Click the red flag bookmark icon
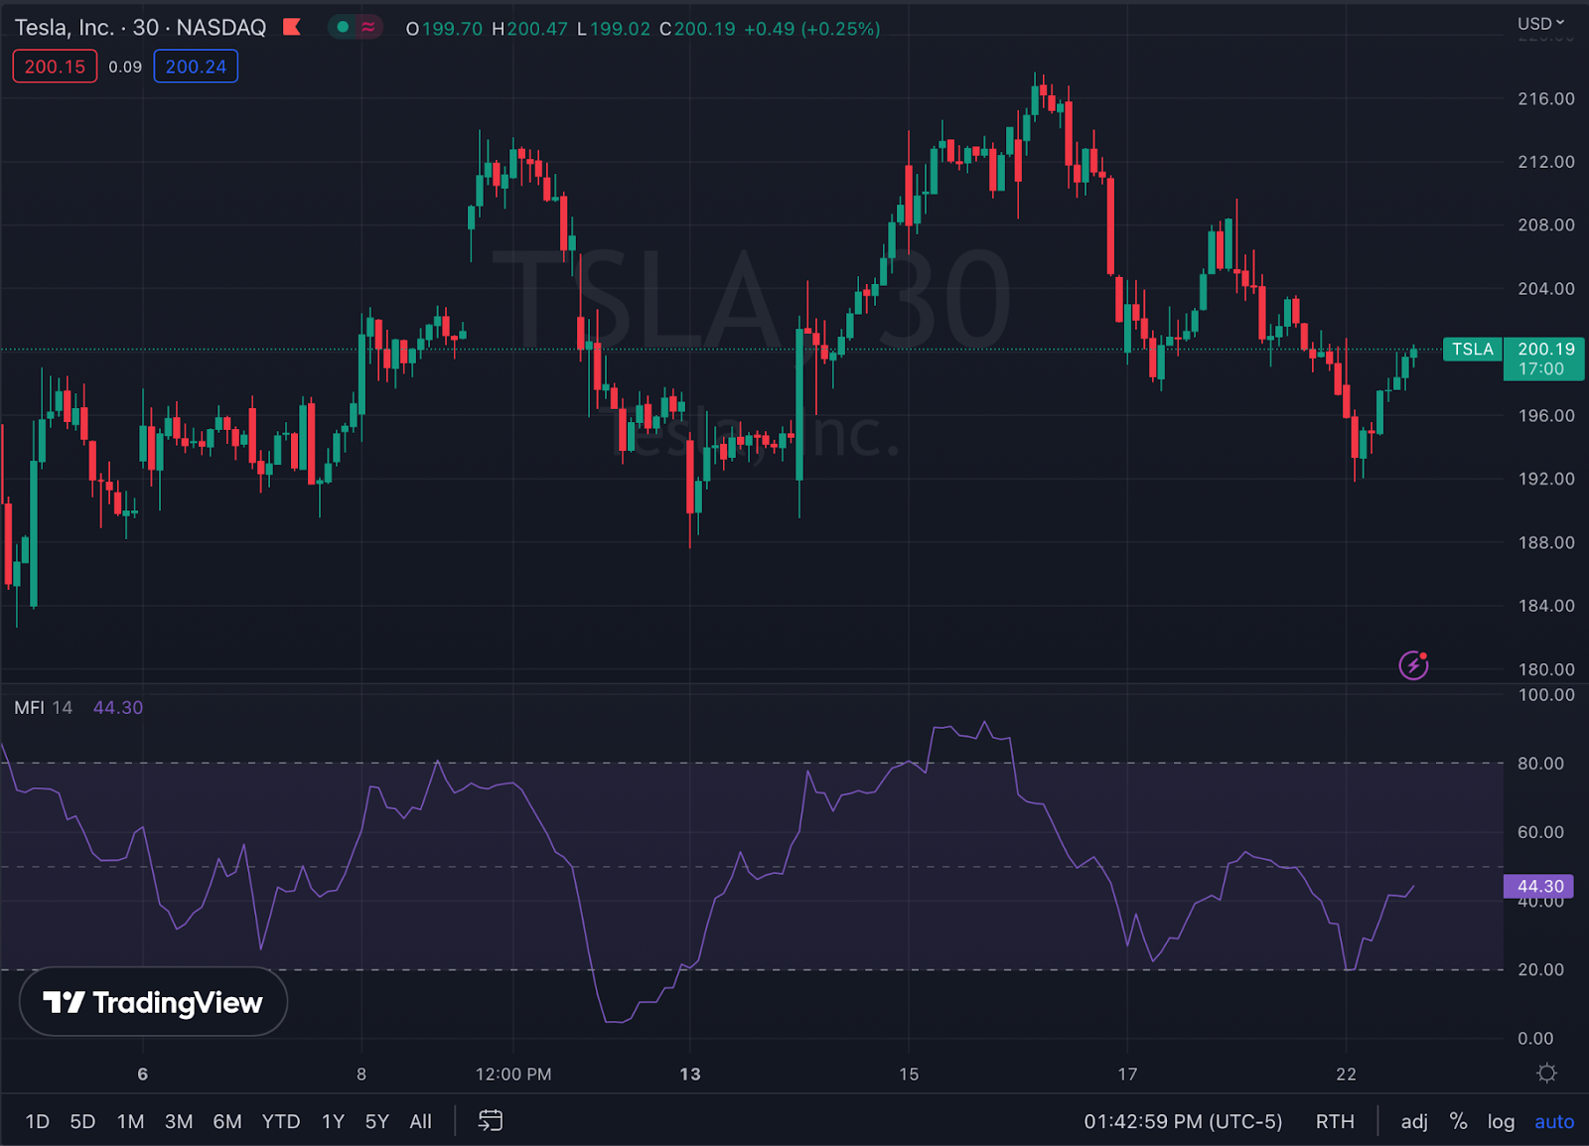Image resolution: width=1589 pixels, height=1146 pixels. pos(291,29)
